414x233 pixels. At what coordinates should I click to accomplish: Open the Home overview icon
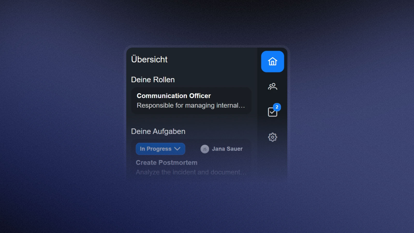pos(272,62)
